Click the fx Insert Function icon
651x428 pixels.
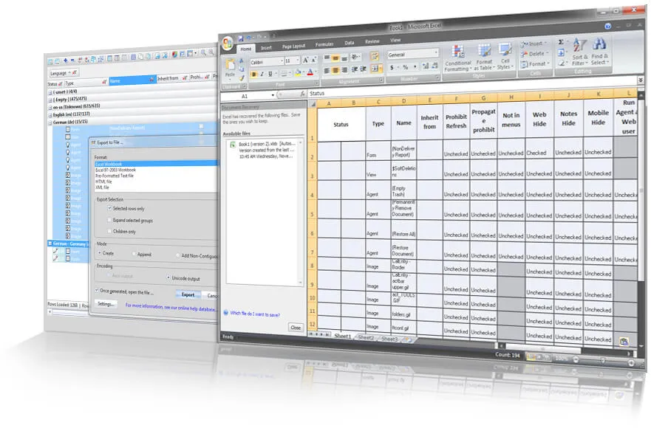[303, 94]
